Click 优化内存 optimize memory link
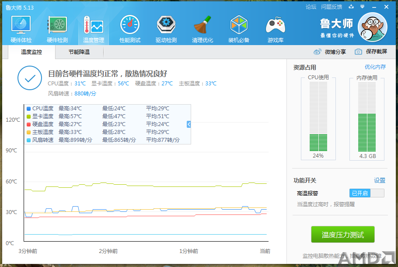398x267 pixels. tap(375, 67)
